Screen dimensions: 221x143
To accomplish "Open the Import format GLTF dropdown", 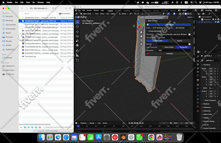I will point(160,28).
